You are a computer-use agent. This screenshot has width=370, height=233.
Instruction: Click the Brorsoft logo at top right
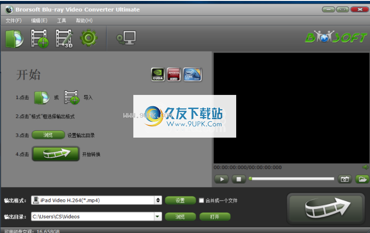point(336,37)
